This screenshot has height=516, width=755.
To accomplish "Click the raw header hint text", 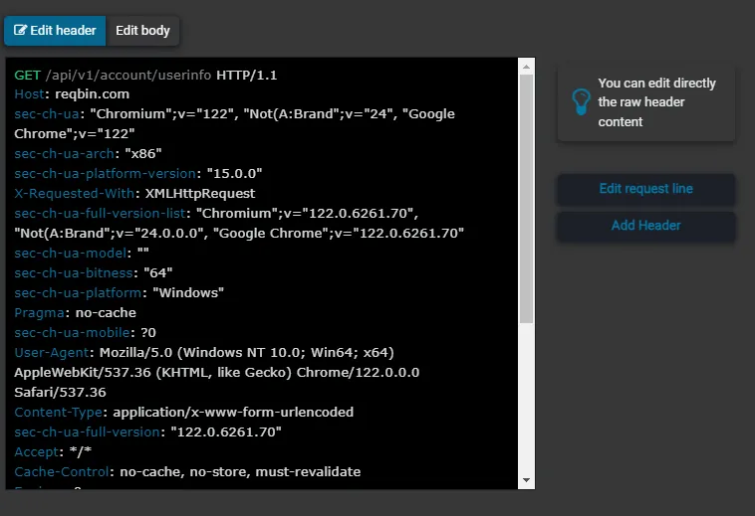I will pyautogui.click(x=656, y=102).
